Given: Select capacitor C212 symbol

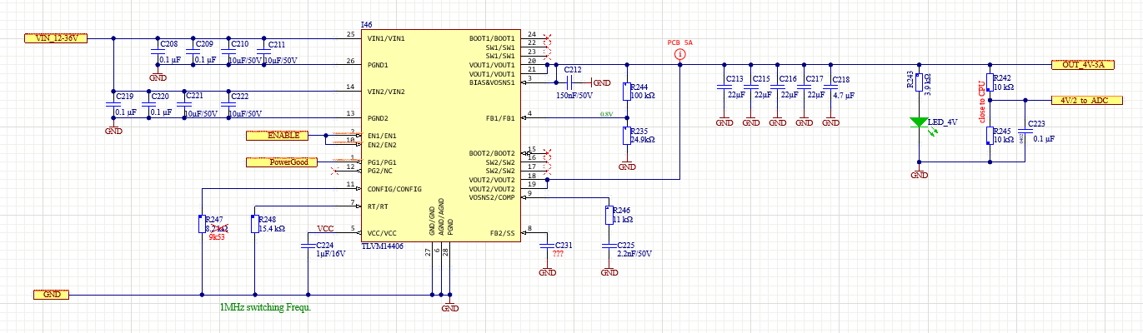Looking at the screenshot, I should [x=570, y=82].
